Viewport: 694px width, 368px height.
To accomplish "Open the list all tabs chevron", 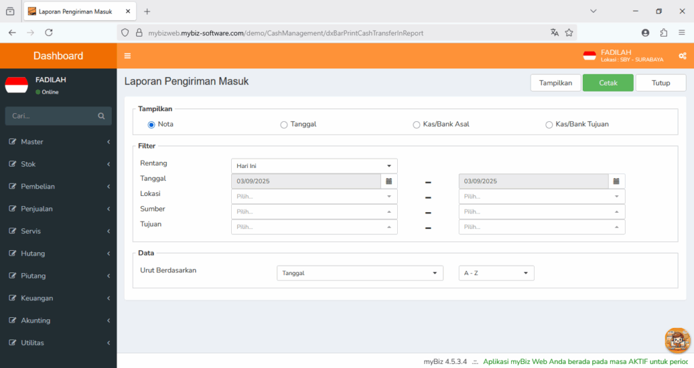I will tap(594, 12).
